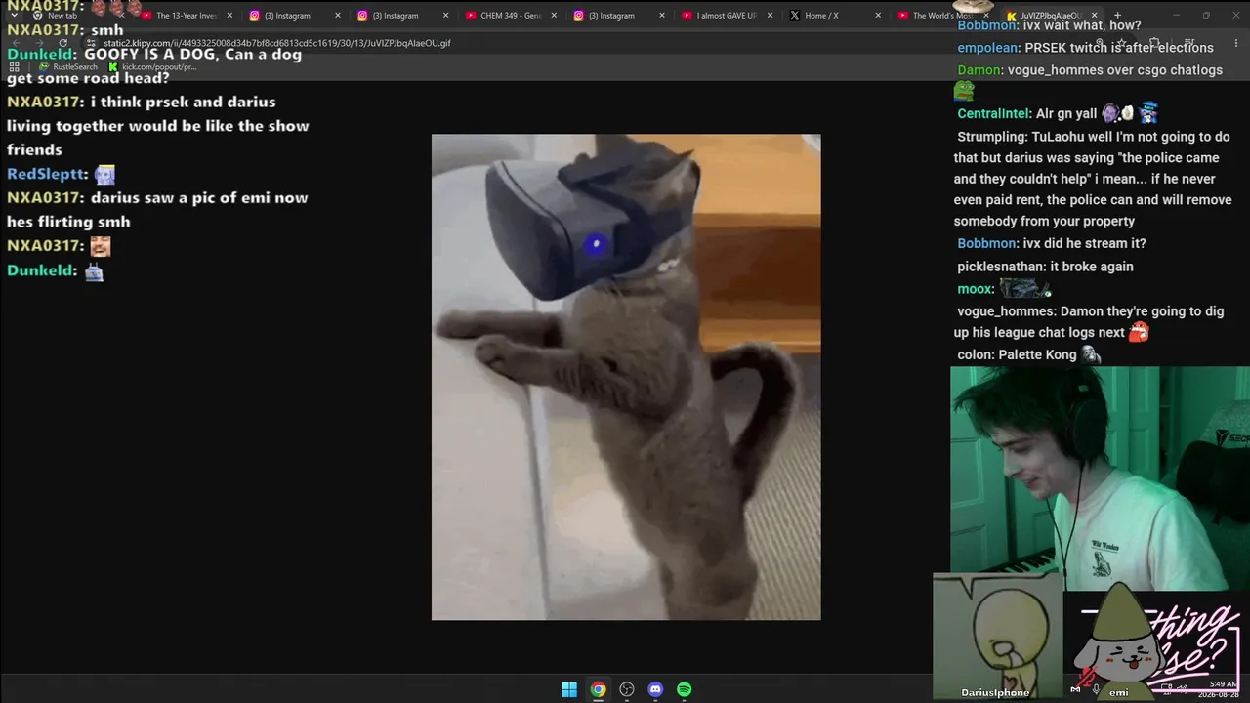The height and width of the screenshot is (703, 1250).
Task: Open OBS Studio from the taskbar
Action: [627, 689]
